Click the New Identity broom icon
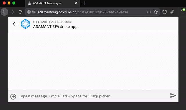Viewport: 186px width, 110px height. click(172, 12)
